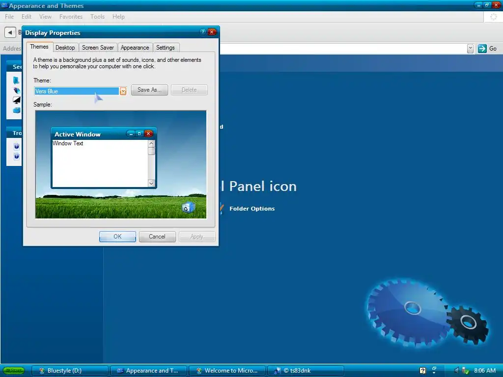
Task: Click the blue box icon in See Also sidebar
Action: coord(16,110)
